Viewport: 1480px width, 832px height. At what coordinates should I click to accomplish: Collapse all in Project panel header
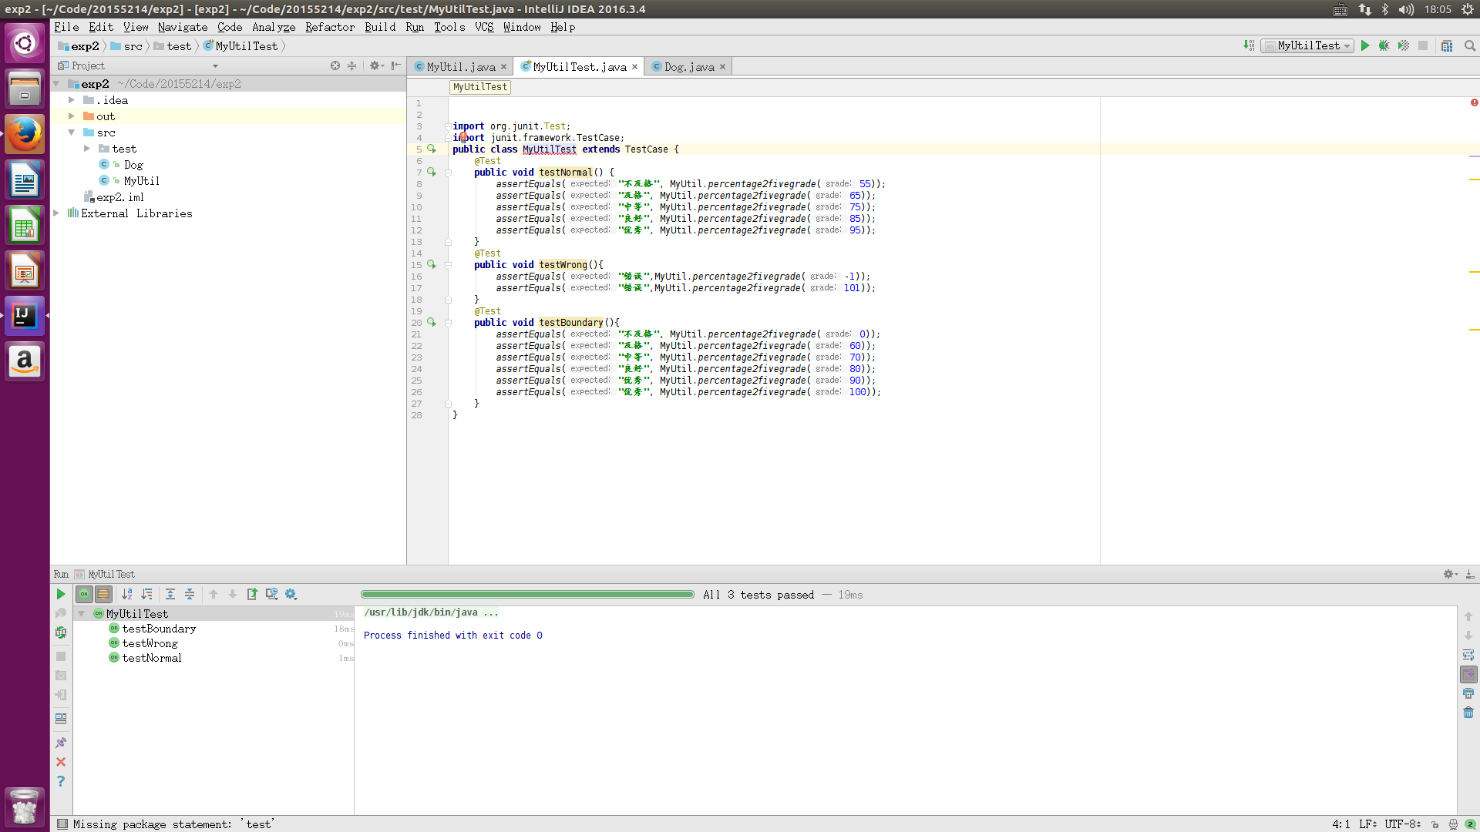pyautogui.click(x=352, y=66)
